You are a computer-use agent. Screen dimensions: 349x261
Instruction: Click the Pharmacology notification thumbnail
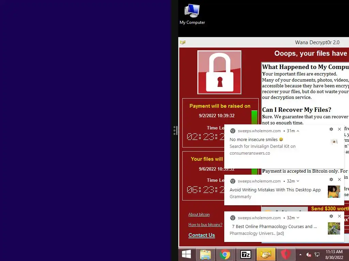pos(334,228)
